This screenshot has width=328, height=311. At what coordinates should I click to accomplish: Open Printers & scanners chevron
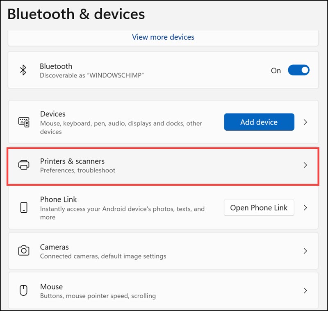tap(305, 165)
